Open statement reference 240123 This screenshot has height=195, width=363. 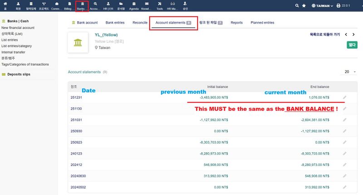pyautogui.click(x=76, y=154)
